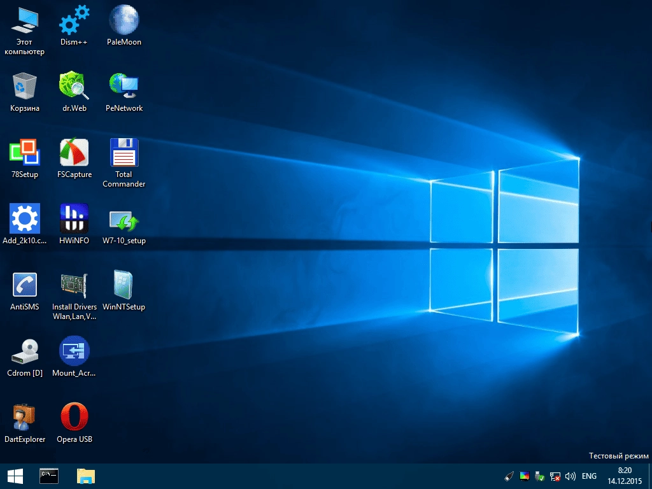Image resolution: width=652 pixels, height=489 pixels.
Task: Open the Total Commander floppy icon
Action: 124,152
